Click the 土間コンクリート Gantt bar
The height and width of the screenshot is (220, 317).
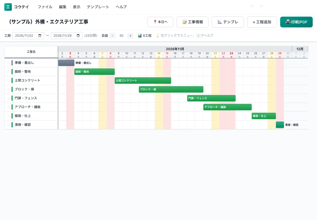(x=143, y=80)
